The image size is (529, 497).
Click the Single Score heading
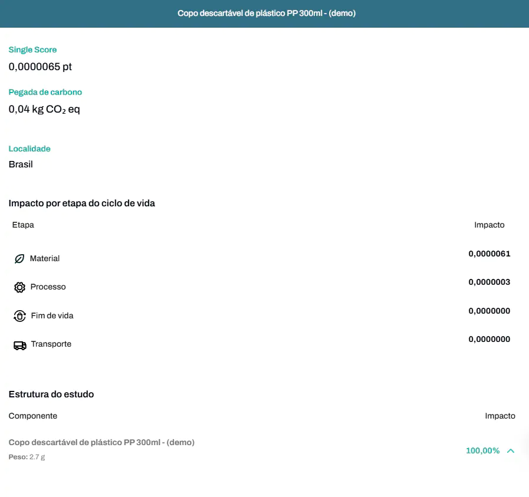pyautogui.click(x=32, y=50)
